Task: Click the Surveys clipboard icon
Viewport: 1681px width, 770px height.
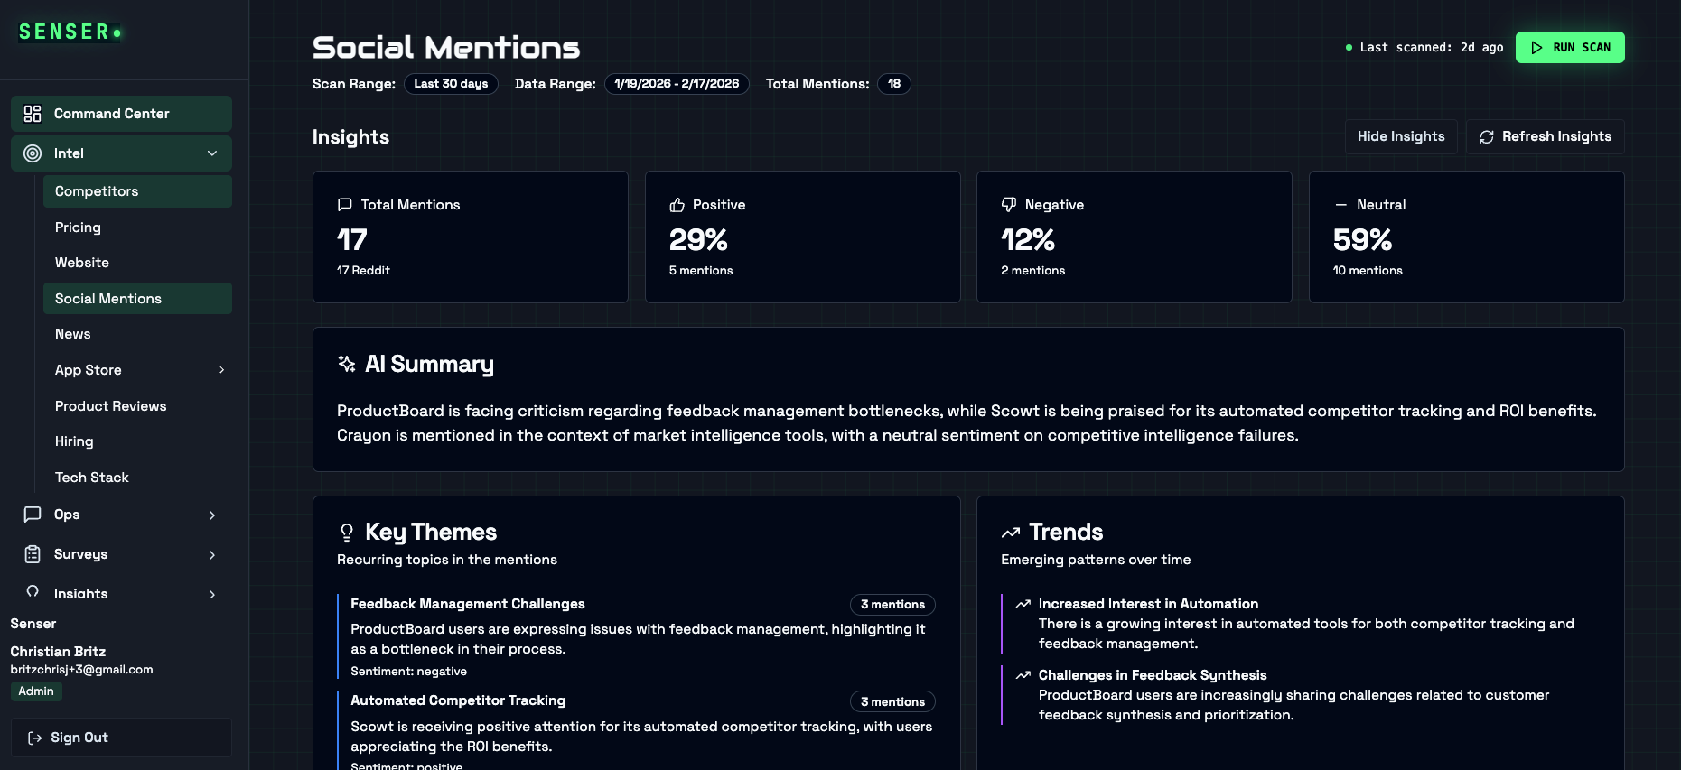Action: 33,554
